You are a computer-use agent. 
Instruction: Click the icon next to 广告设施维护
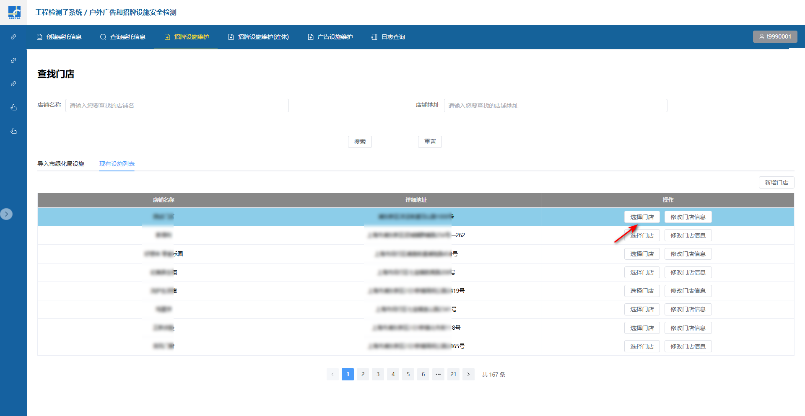(311, 37)
